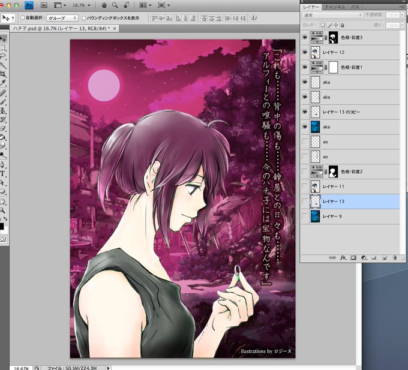Swap foreground and background colors
Viewport: 408px width, 370px height.
click(x=6, y=219)
